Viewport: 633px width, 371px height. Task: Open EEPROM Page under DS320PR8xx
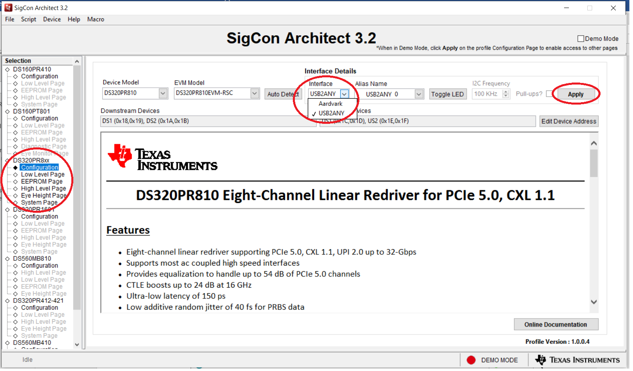[x=42, y=181]
